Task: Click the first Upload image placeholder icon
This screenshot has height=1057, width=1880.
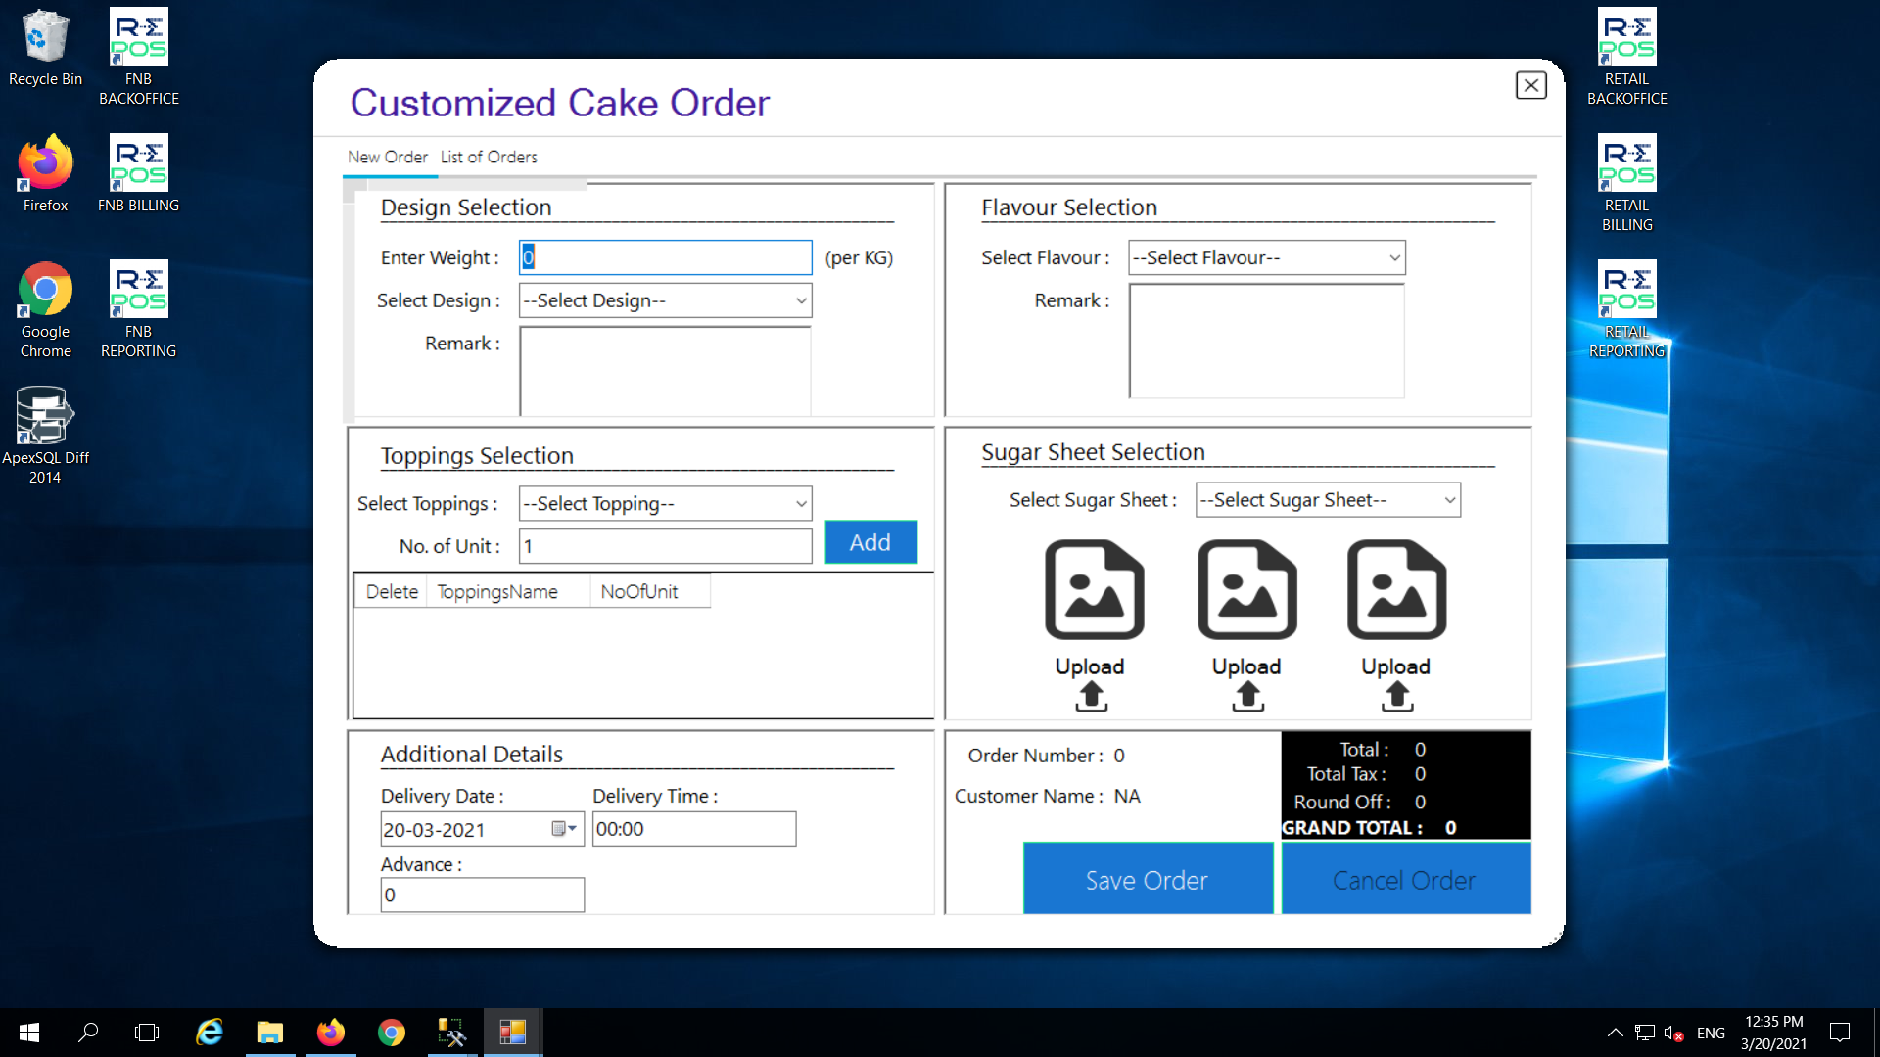Action: 1094,590
